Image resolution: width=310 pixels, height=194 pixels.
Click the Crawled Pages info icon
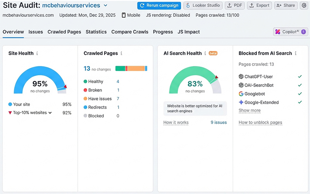coord(121,54)
